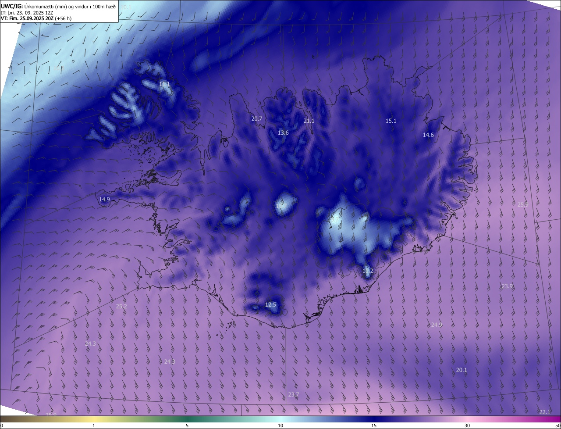This screenshot has width=561, height=429.
Task: Click the title text 'UWC/IG: Úrkomumætti (mm) og vindur'
Action: (x=48, y=6)
